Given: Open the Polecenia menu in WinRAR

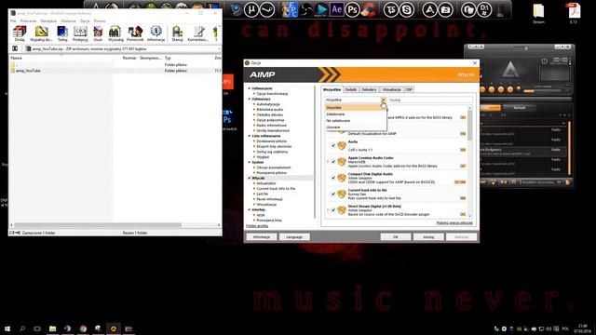Looking at the screenshot, I should [x=29, y=20].
